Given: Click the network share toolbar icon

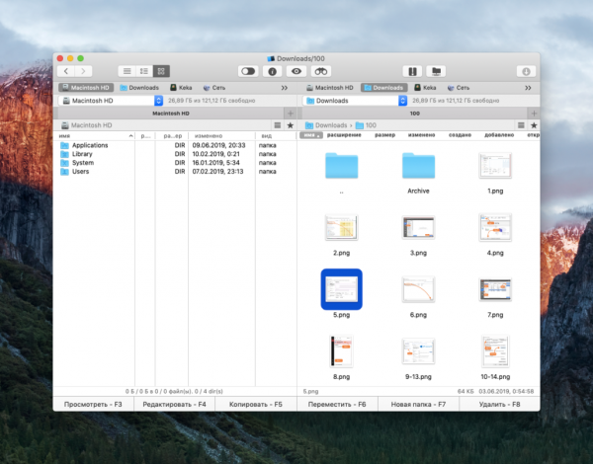Looking at the screenshot, I should tap(436, 71).
